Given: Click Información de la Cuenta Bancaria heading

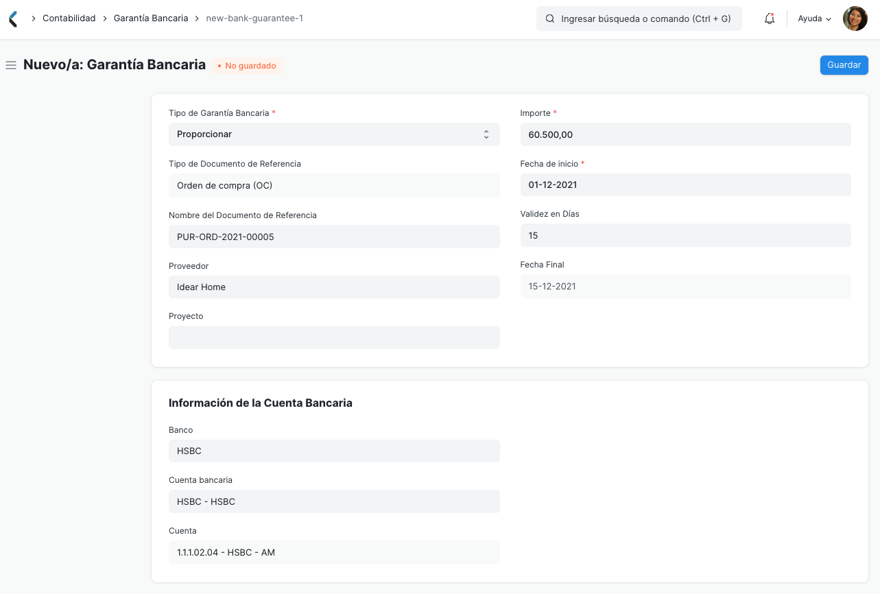Looking at the screenshot, I should (261, 403).
